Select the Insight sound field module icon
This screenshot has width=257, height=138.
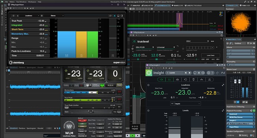pyautogui.click(x=177, y=79)
